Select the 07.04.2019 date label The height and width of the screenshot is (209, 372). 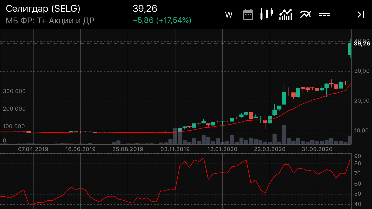(x=33, y=149)
